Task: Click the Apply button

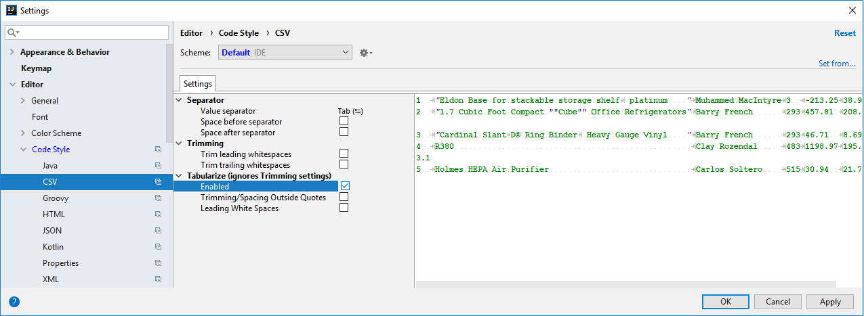Action: (x=830, y=302)
